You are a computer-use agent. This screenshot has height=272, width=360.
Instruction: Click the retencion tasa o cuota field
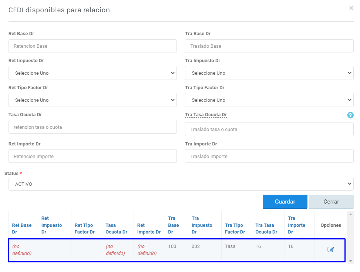click(92, 127)
